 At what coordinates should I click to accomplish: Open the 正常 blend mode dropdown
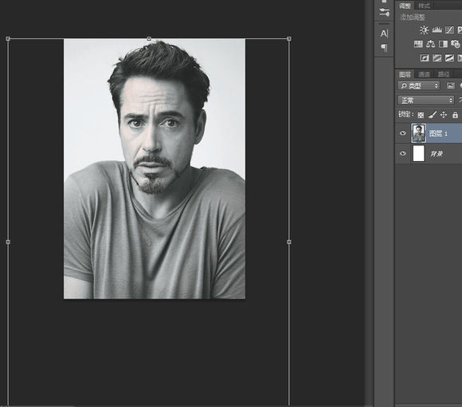coord(425,101)
